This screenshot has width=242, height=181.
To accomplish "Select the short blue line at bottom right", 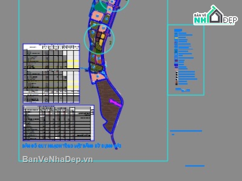I will [195, 166].
